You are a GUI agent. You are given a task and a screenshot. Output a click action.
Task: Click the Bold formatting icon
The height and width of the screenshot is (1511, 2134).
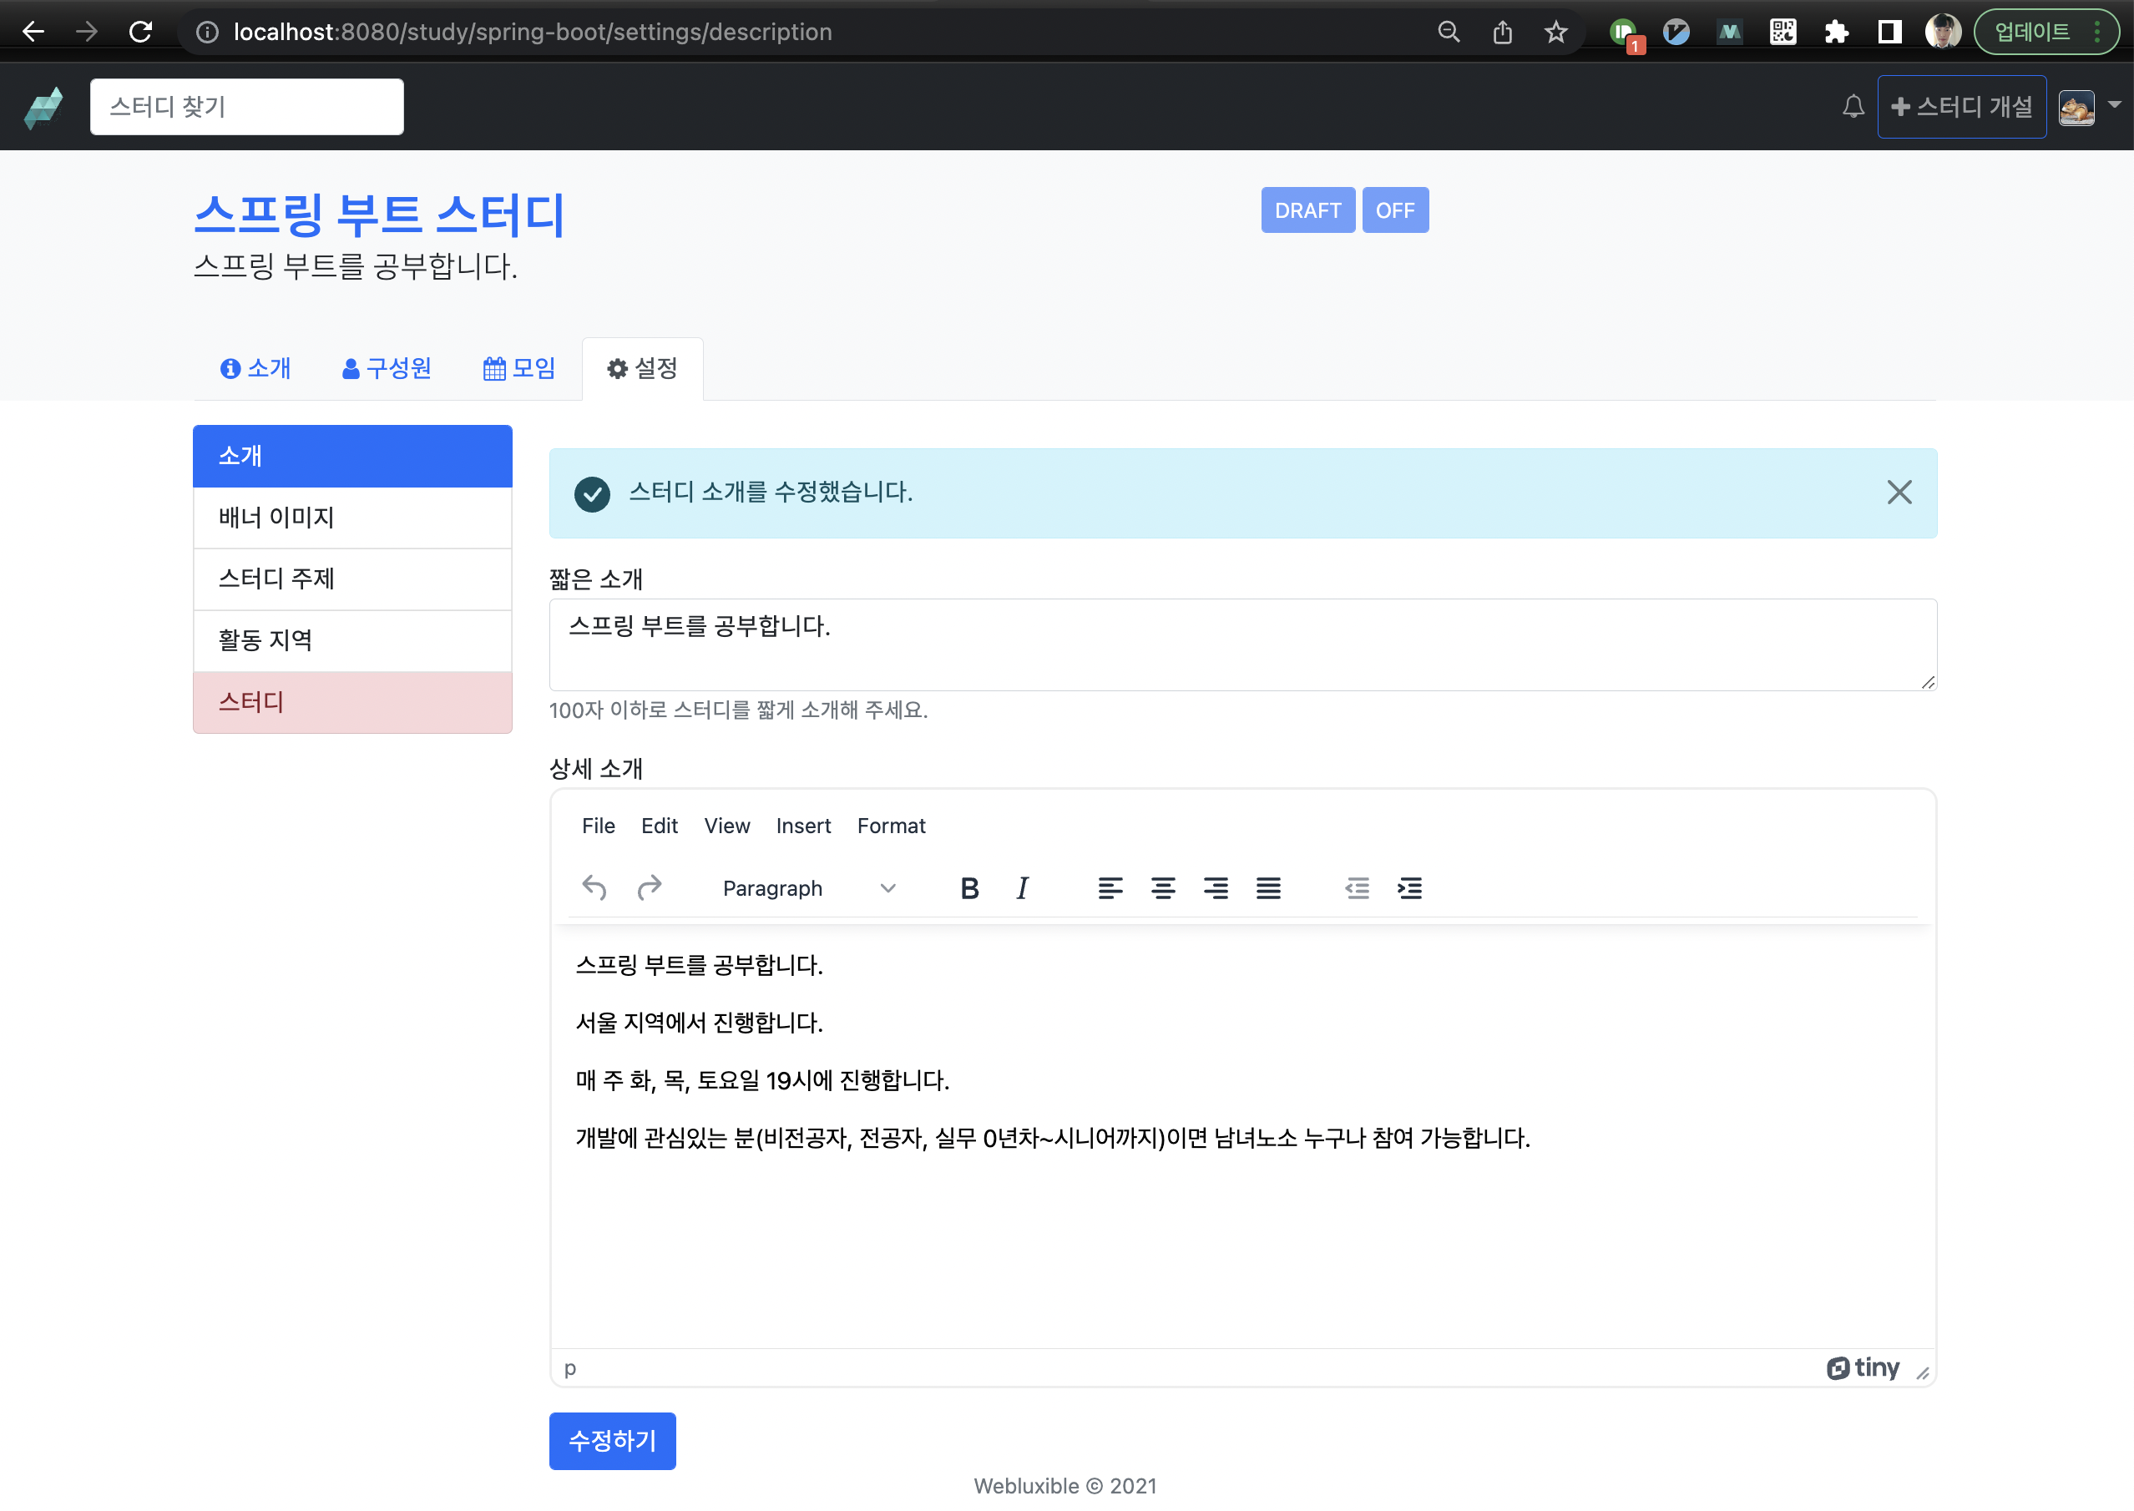[969, 888]
